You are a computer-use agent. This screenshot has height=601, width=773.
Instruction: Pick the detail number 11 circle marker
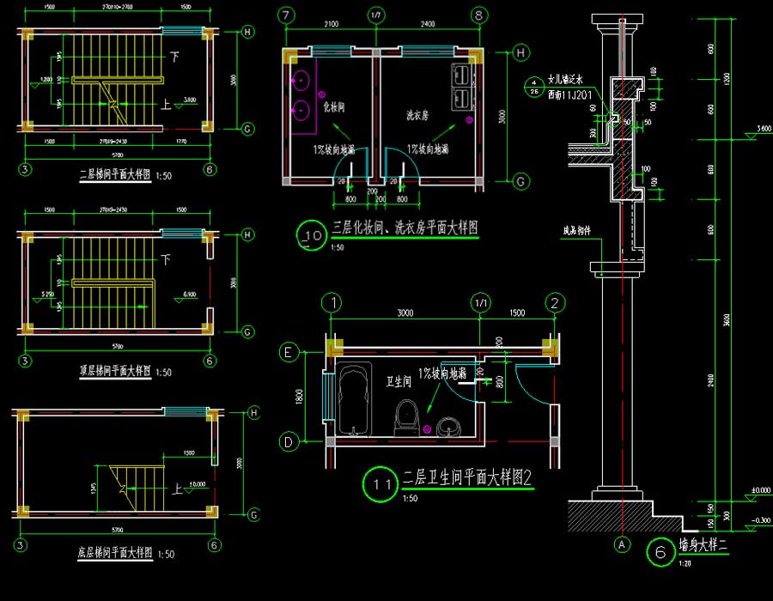380,484
